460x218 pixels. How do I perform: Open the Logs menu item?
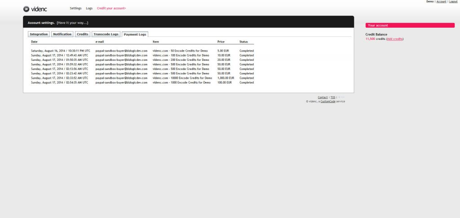click(89, 8)
